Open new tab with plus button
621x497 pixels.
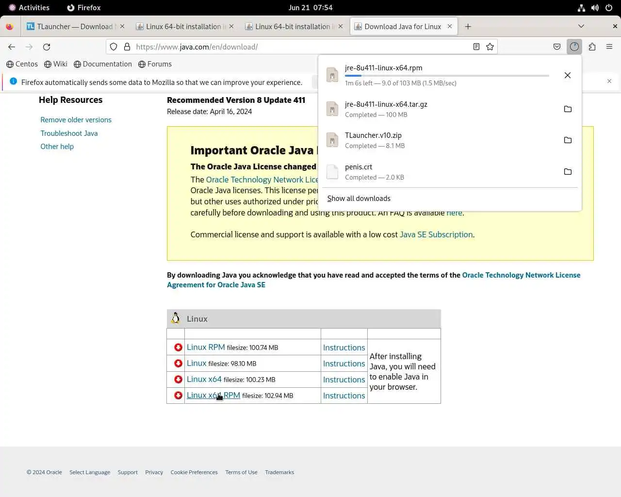[x=468, y=27]
